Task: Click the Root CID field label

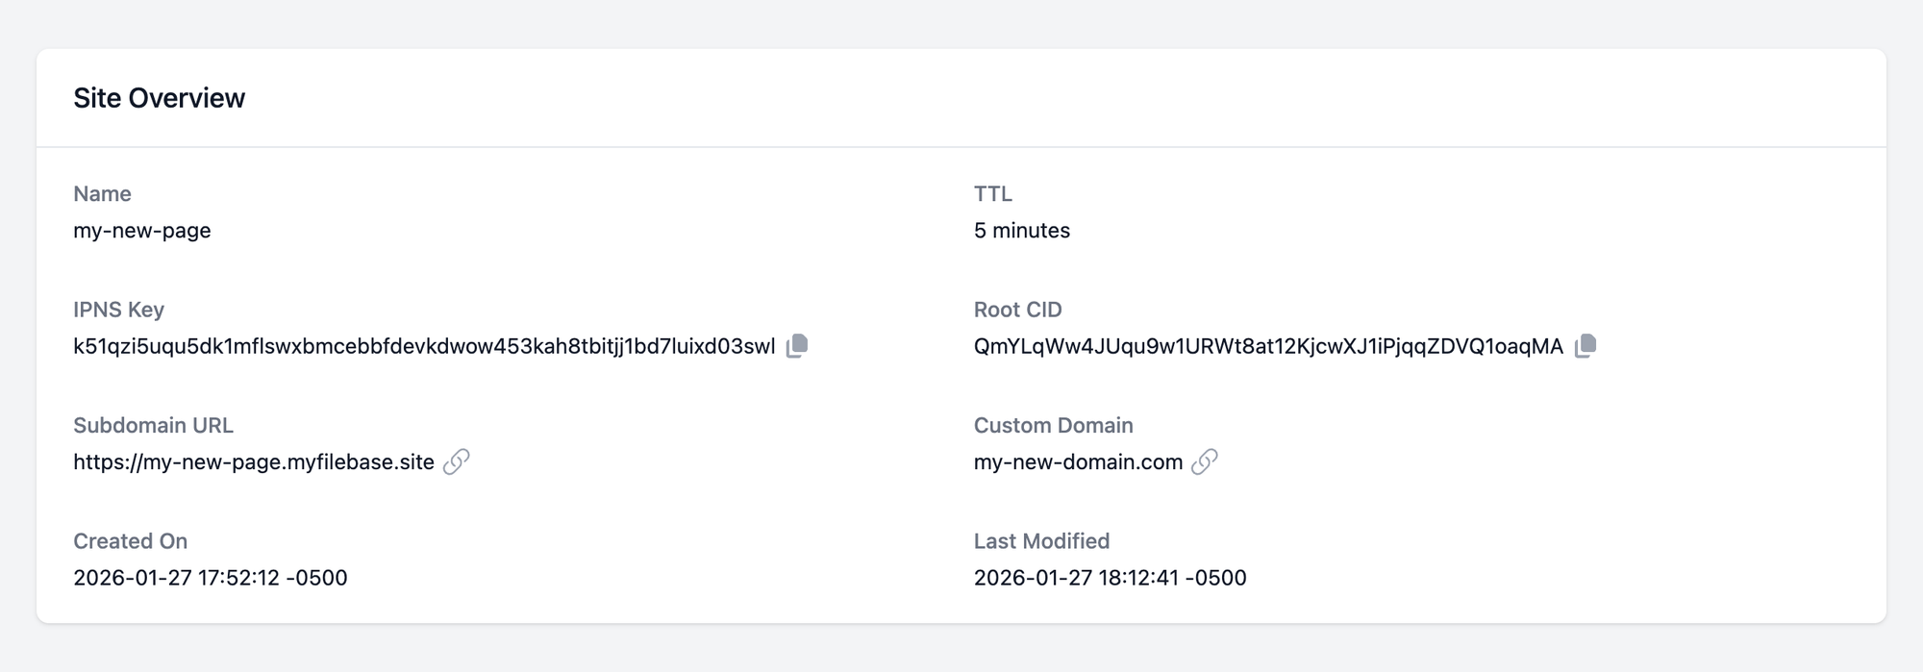Action: pyautogui.click(x=1017, y=310)
